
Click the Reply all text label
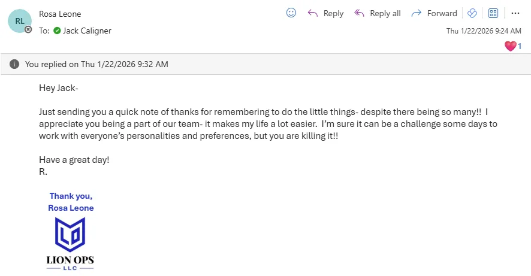pos(385,13)
